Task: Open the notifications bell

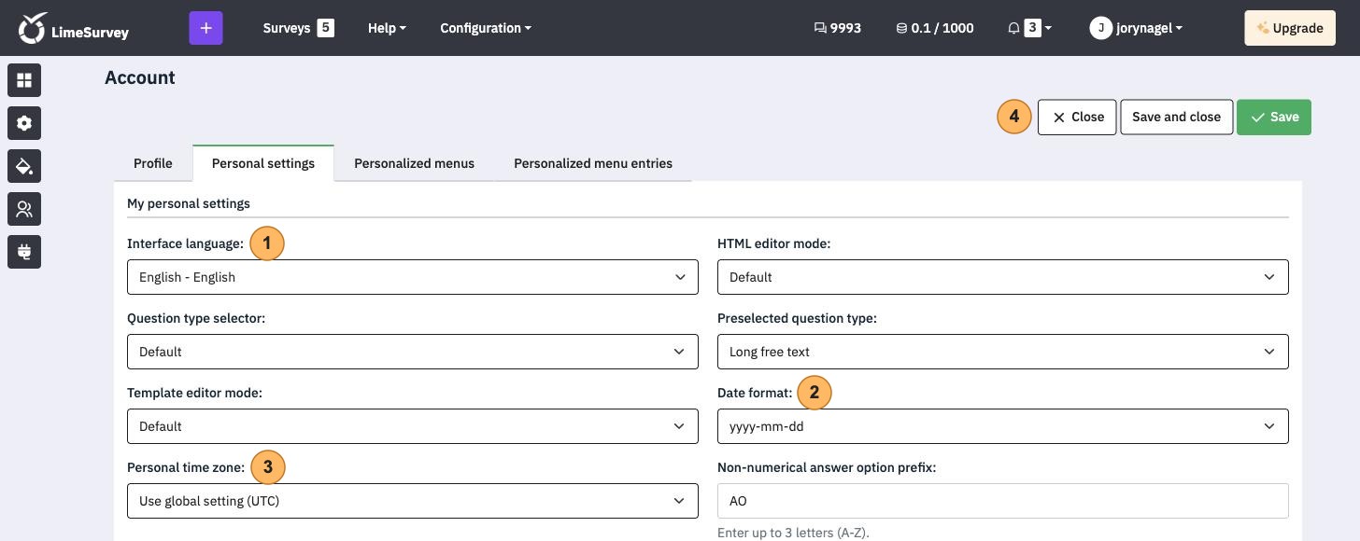Action: (1013, 28)
